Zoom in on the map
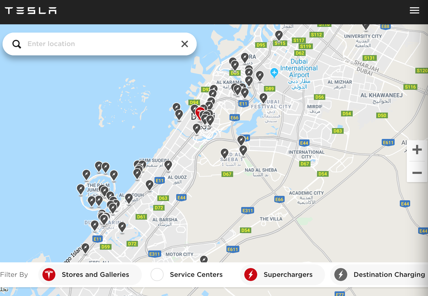The height and width of the screenshot is (296, 428). [417, 150]
